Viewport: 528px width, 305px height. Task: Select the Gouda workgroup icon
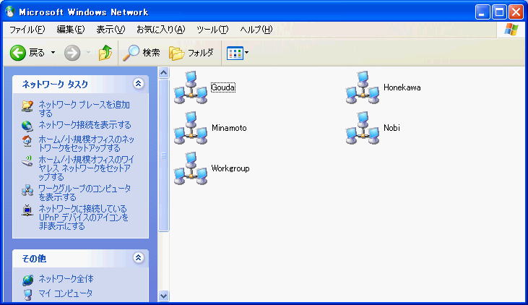coord(191,87)
